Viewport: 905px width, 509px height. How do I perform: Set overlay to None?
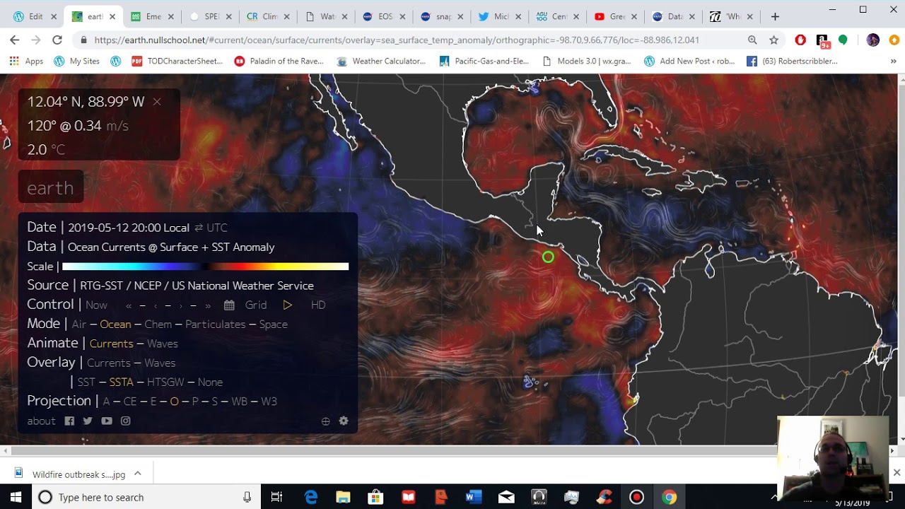pyautogui.click(x=210, y=382)
